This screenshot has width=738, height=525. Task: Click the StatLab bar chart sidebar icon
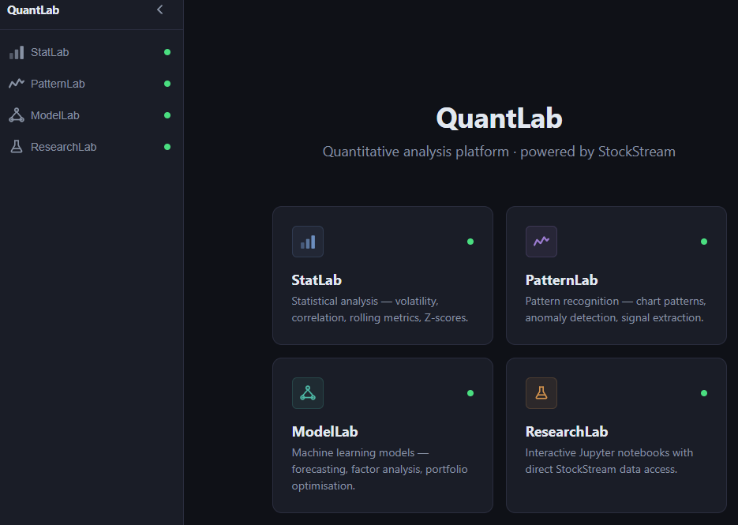[x=16, y=53]
